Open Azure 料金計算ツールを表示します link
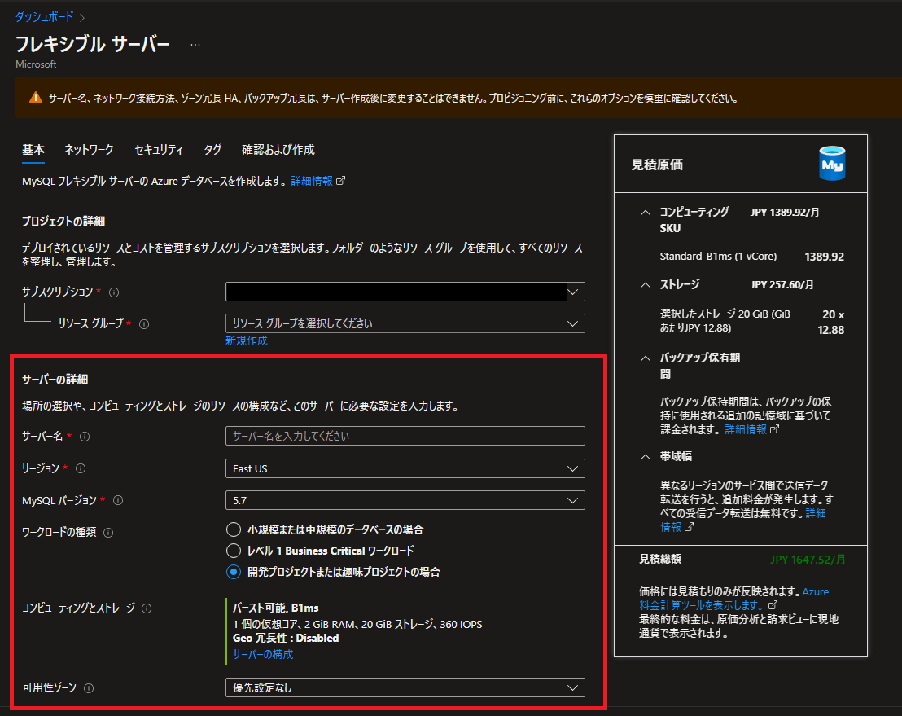 pyautogui.click(x=734, y=599)
